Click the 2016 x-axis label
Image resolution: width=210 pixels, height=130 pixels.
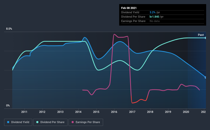click(x=114, y=112)
